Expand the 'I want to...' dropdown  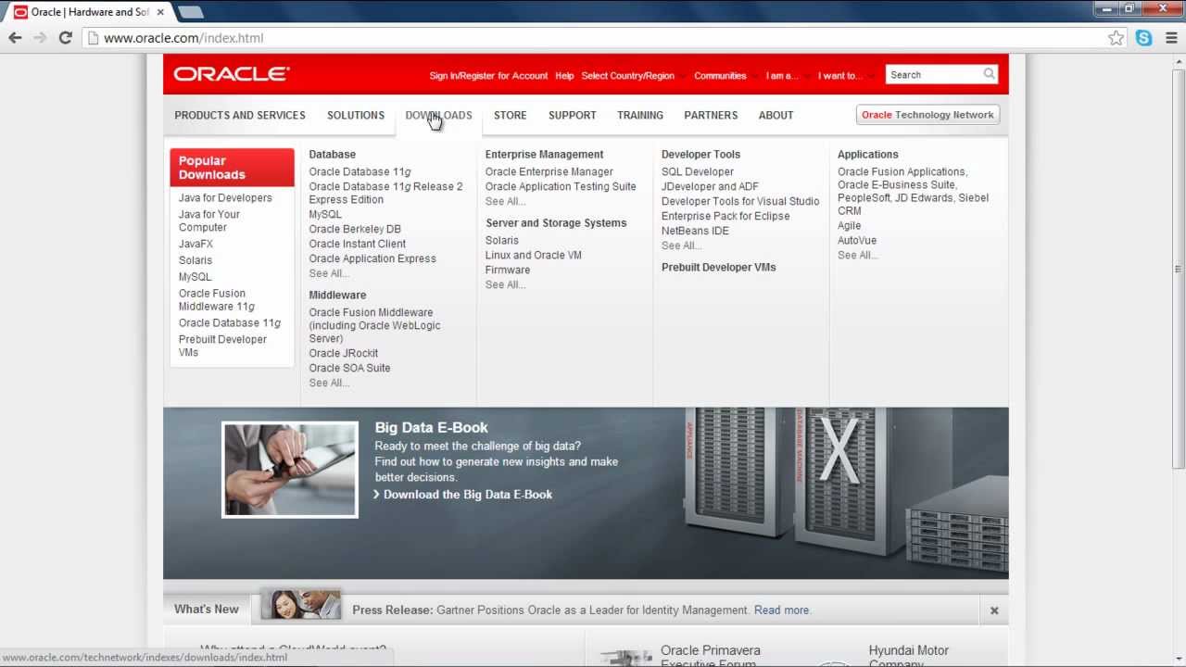point(844,76)
